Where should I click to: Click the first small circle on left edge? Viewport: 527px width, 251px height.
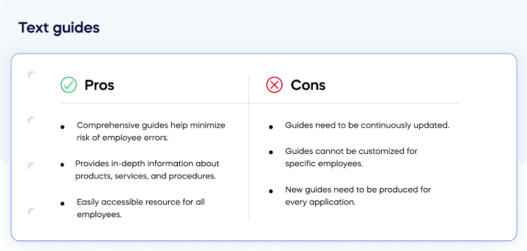[x=31, y=75]
